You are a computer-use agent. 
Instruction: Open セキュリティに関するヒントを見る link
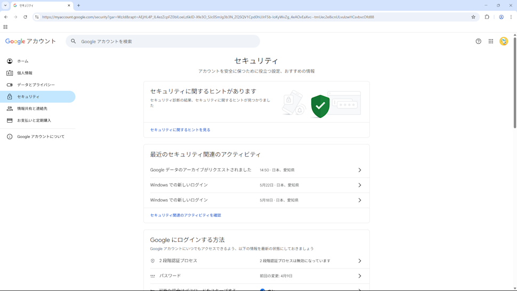[180, 130]
